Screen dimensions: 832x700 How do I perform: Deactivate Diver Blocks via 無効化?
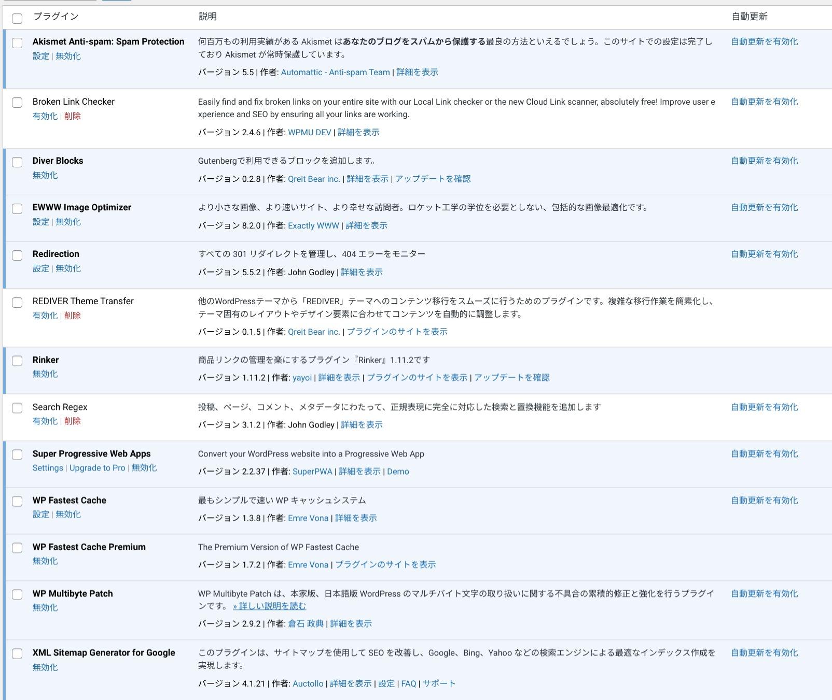click(45, 175)
